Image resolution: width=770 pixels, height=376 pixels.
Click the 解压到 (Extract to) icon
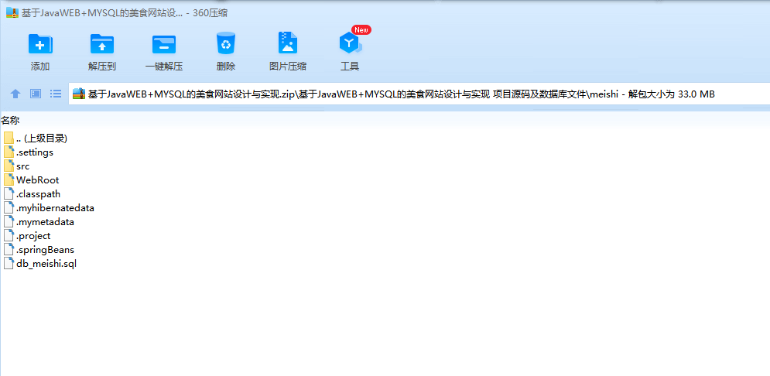(102, 43)
